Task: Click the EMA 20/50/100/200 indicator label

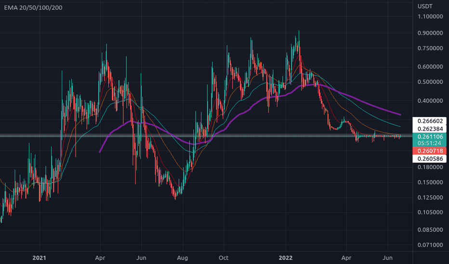Action: (33, 8)
